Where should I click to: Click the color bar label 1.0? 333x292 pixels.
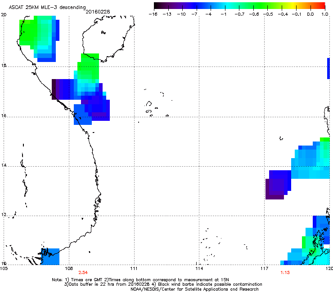(x=325, y=14)
